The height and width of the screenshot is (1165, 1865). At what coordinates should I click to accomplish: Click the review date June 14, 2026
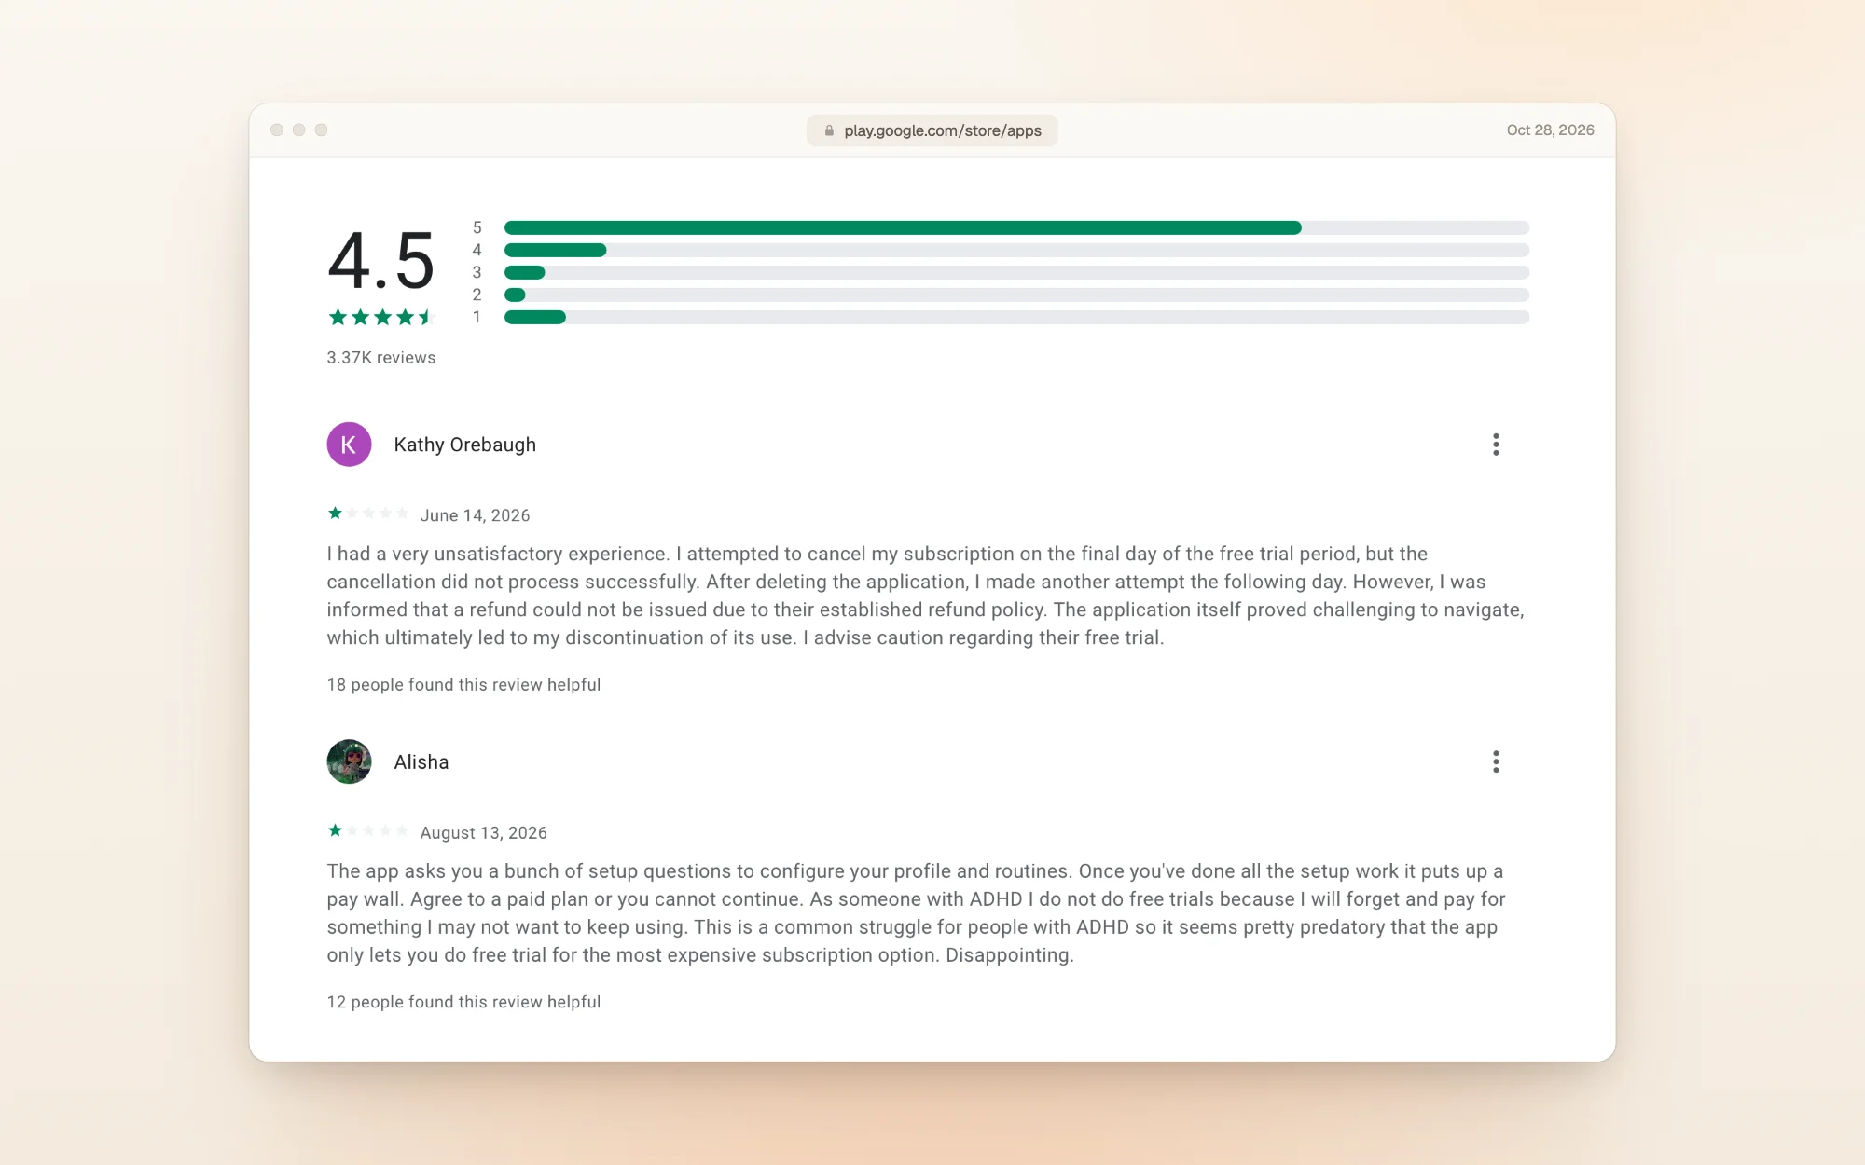coord(475,515)
